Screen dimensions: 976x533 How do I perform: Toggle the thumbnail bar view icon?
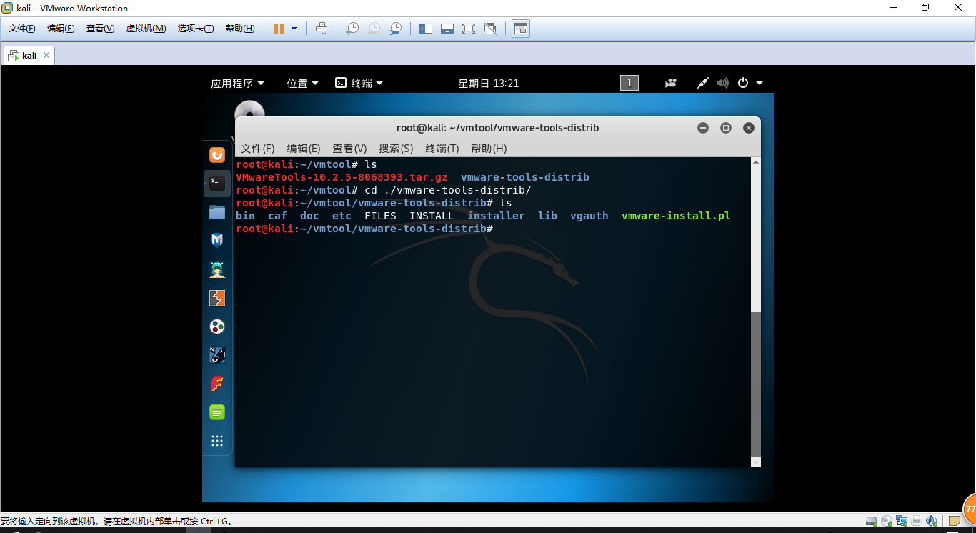[x=447, y=29]
